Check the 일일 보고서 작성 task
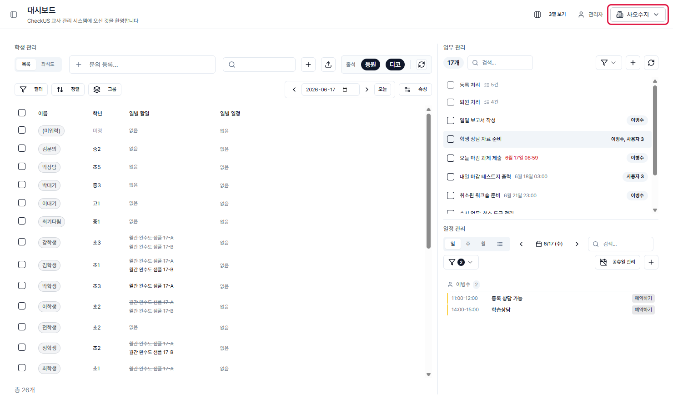 (451, 120)
